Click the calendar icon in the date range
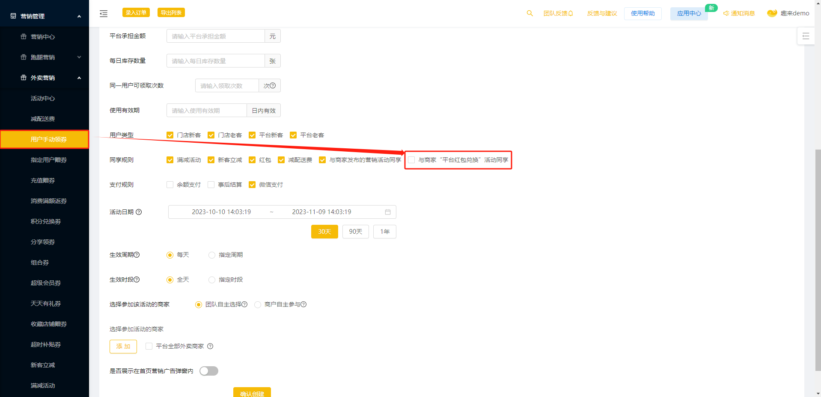The image size is (821, 397). click(x=388, y=212)
